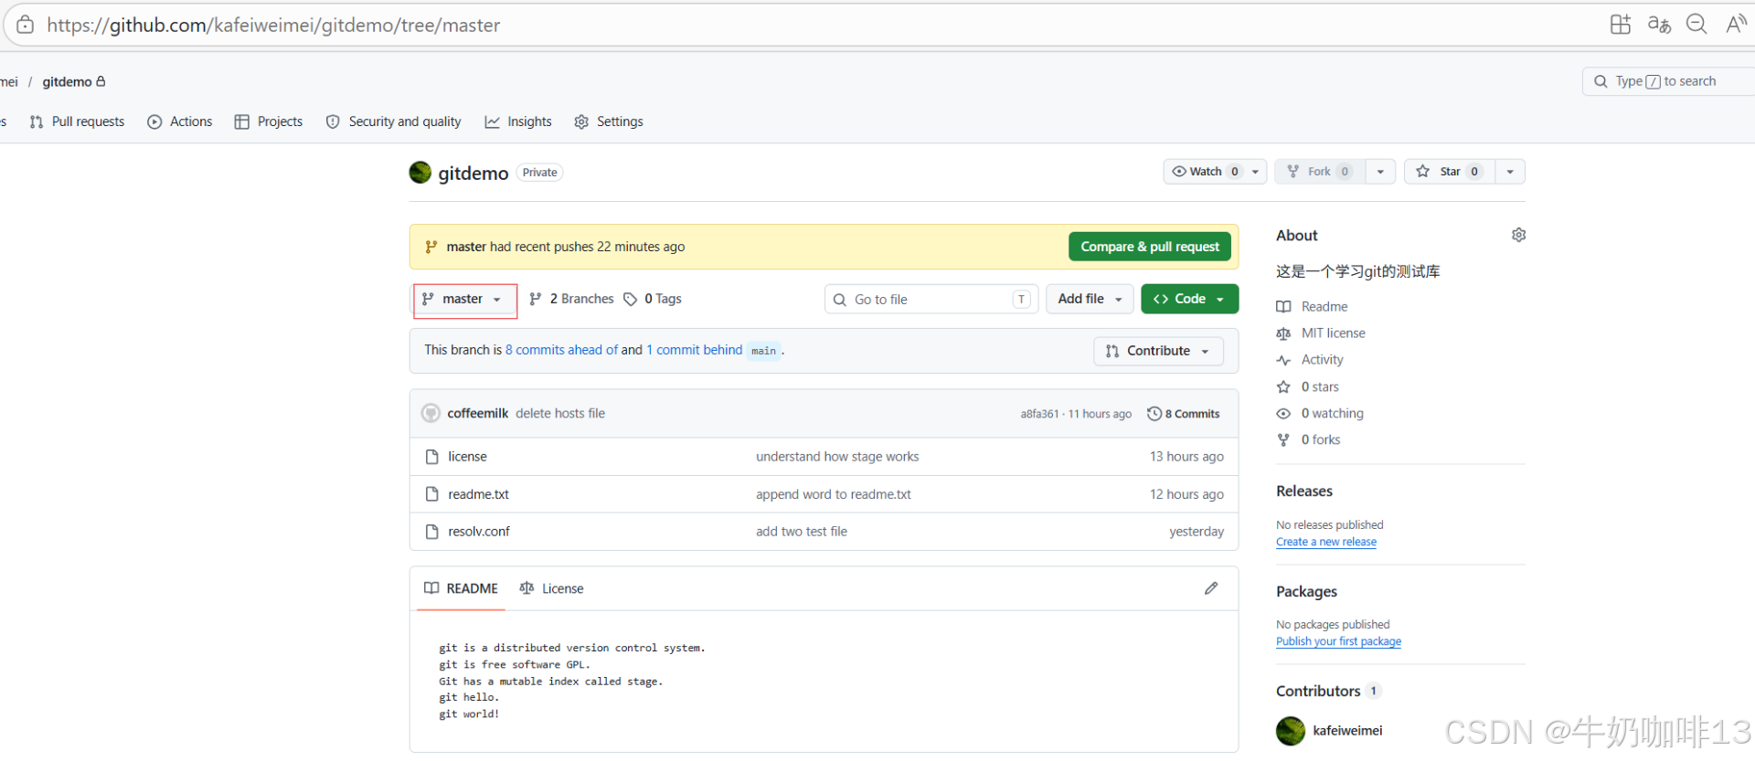Open Security and quality tab

coord(394,122)
